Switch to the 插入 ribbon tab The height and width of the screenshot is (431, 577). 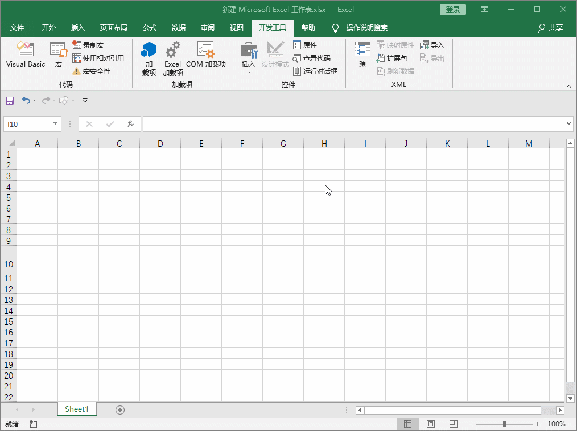tap(77, 28)
